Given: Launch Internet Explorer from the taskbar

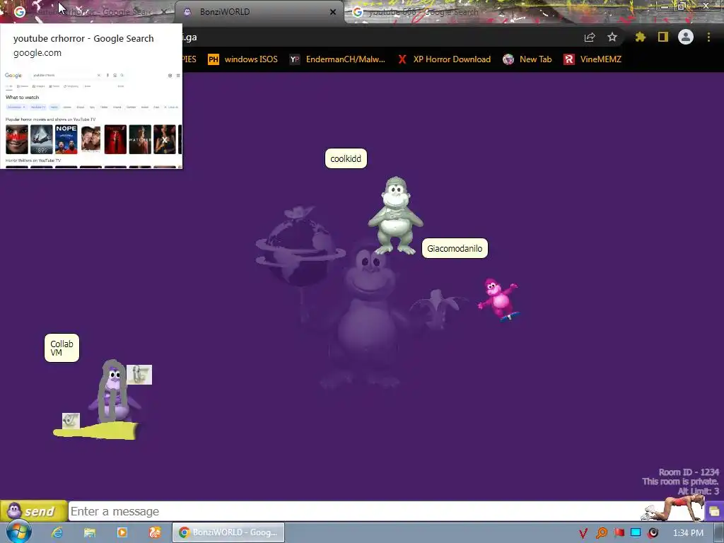Looking at the screenshot, I should pyautogui.click(x=57, y=532).
